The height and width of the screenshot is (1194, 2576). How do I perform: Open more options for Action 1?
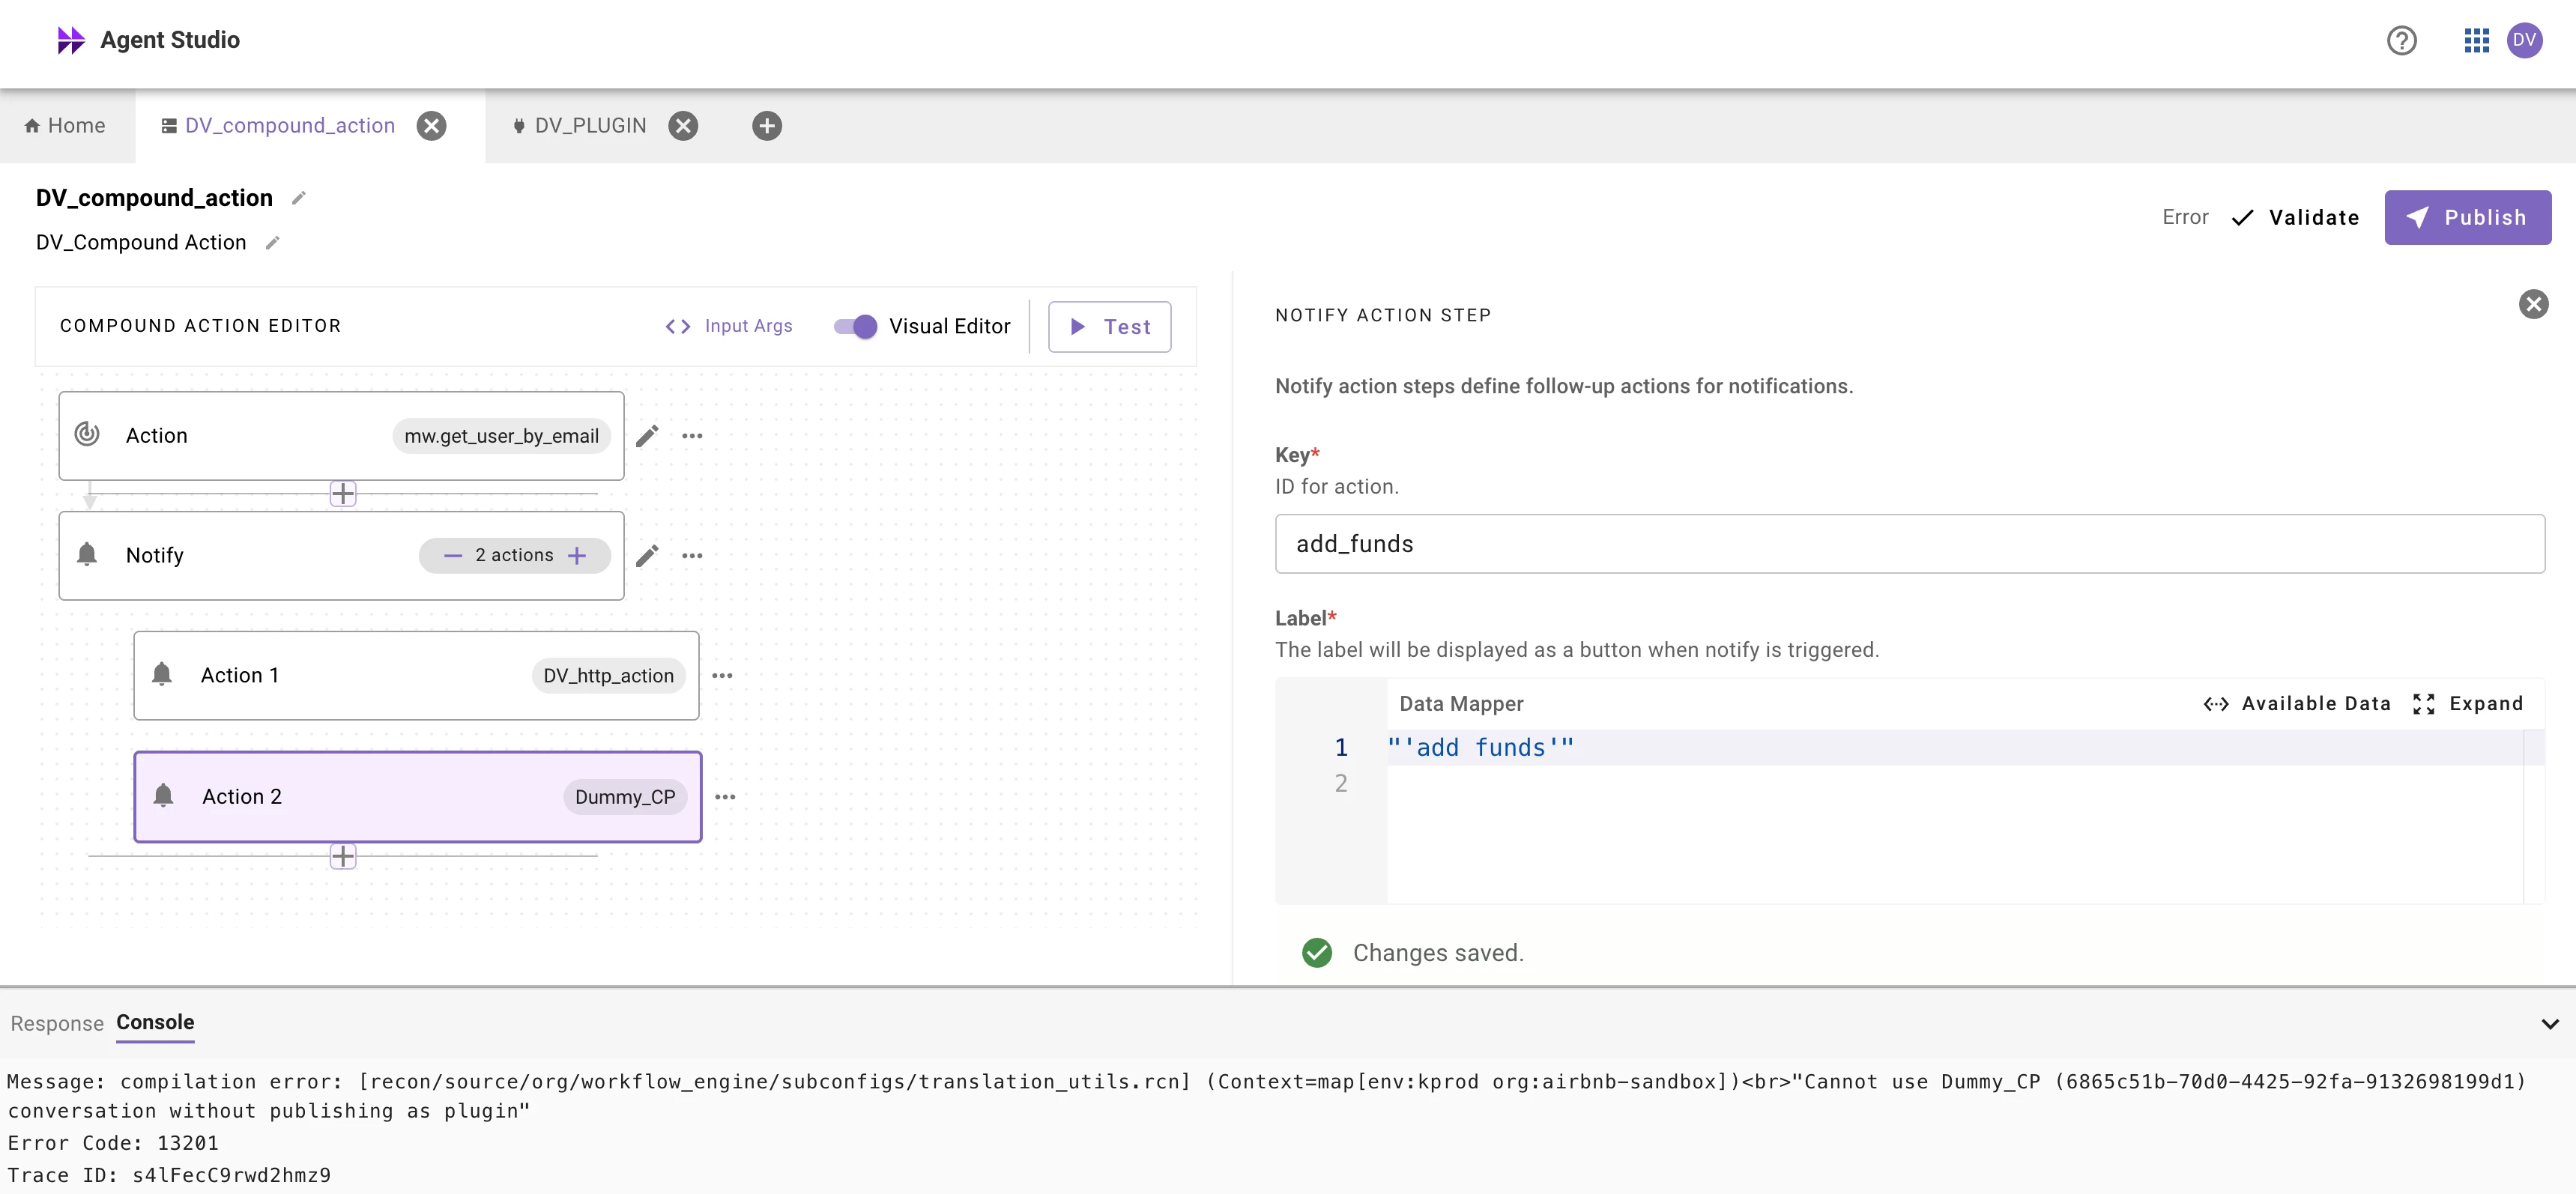(x=722, y=677)
